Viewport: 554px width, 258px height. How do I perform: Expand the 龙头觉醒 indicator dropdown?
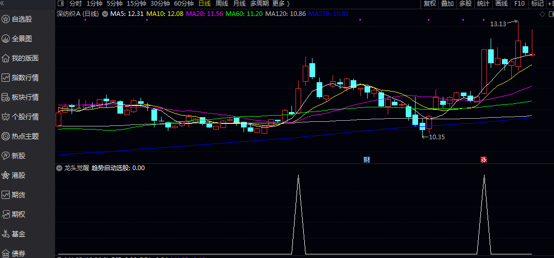tap(59, 168)
